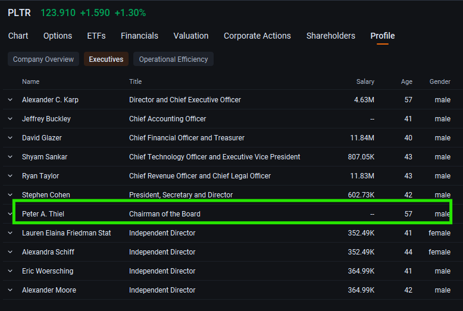Click age 40 in David Glazer row
This screenshot has height=311, width=463.
tap(408, 138)
